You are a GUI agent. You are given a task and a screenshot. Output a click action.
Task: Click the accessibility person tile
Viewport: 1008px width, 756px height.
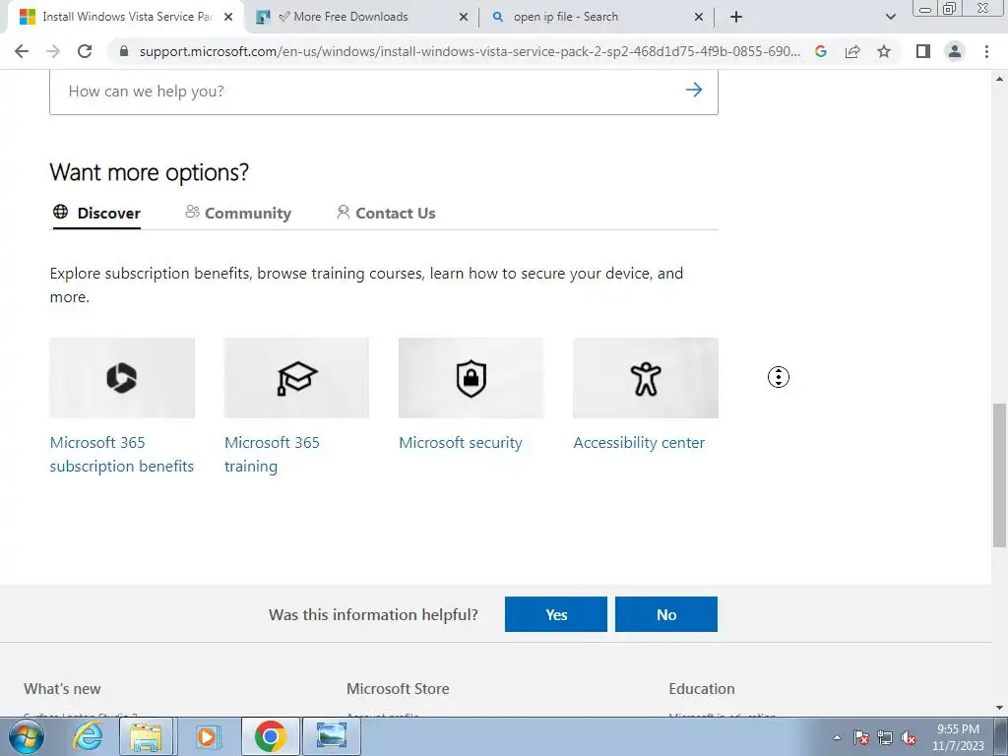tap(646, 378)
